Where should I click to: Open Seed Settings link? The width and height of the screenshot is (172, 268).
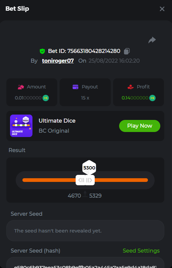(x=141, y=251)
